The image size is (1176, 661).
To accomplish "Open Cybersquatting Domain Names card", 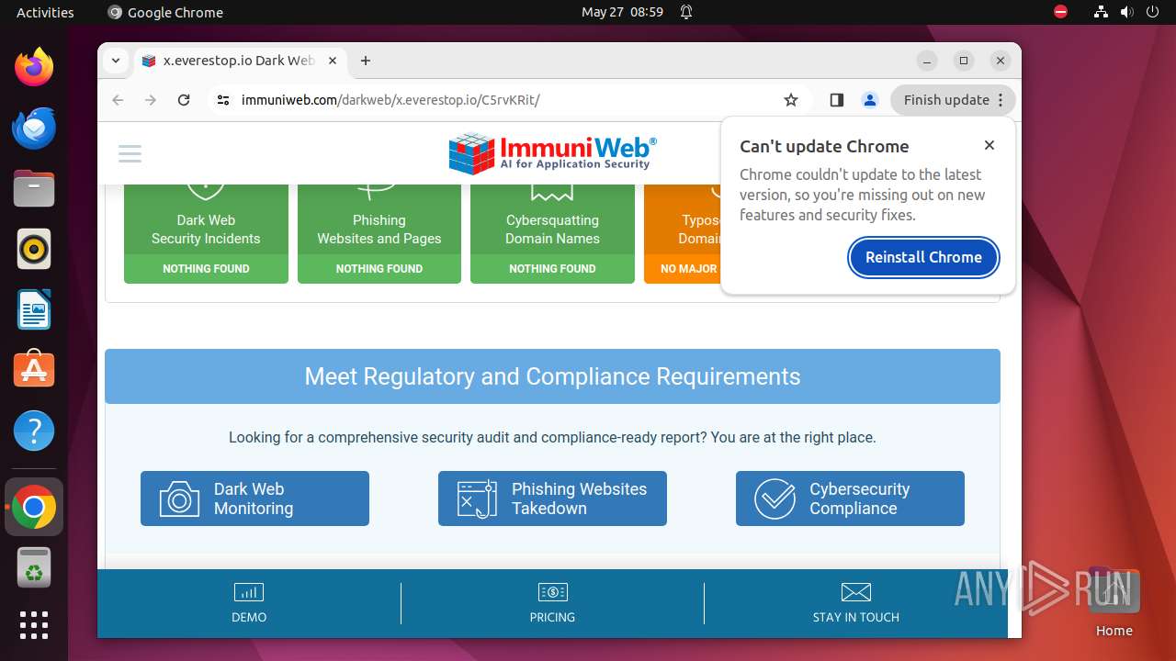I will 552,233.
